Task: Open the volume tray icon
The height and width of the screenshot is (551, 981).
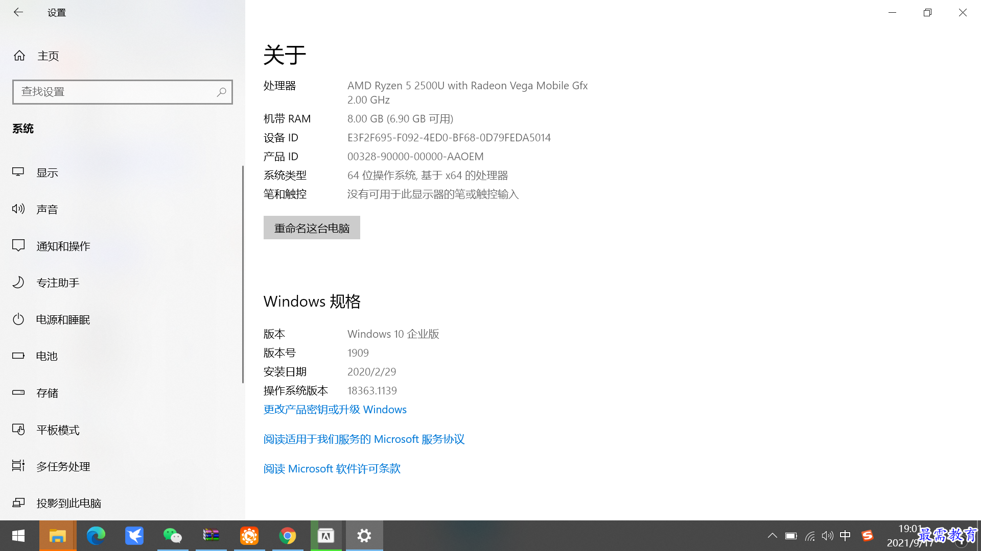Action: pyautogui.click(x=828, y=536)
